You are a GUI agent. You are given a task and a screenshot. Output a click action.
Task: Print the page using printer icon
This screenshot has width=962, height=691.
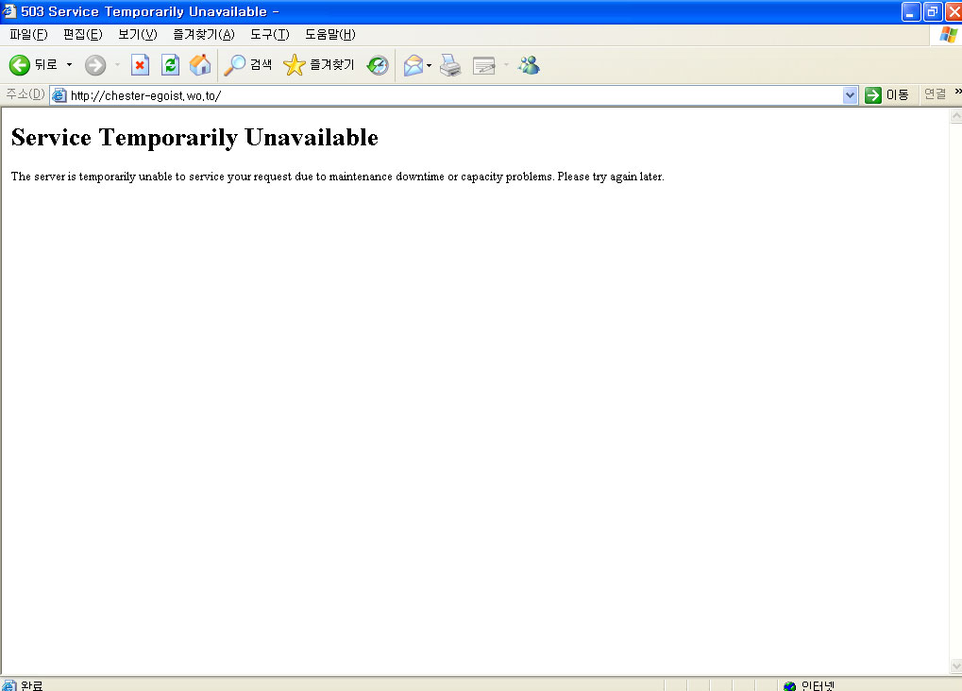(x=450, y=65)
